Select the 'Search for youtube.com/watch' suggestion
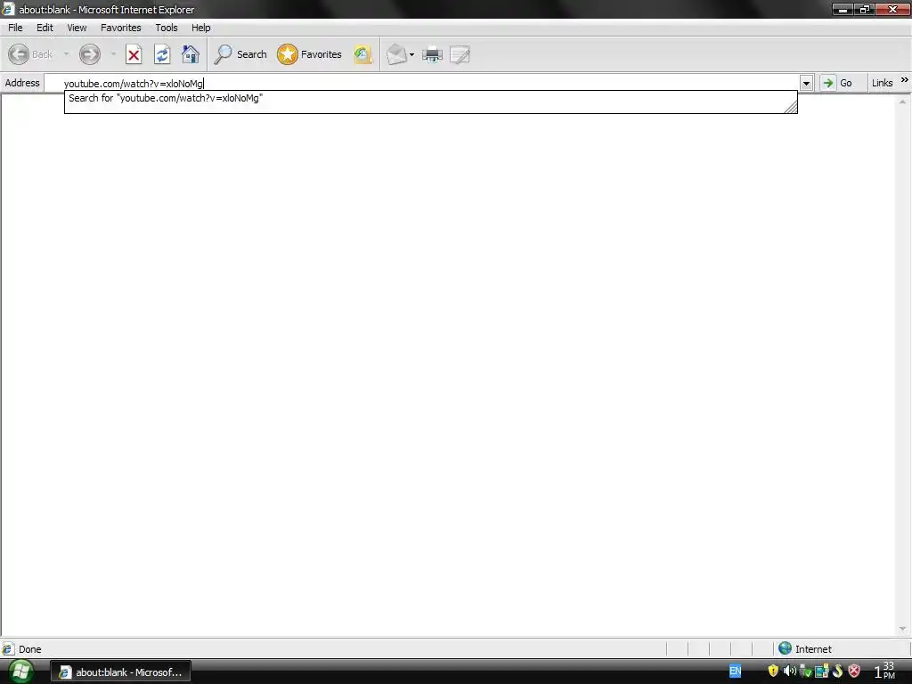Image resolution: width=912 pixels, height=684 pixels. point(430,98)
